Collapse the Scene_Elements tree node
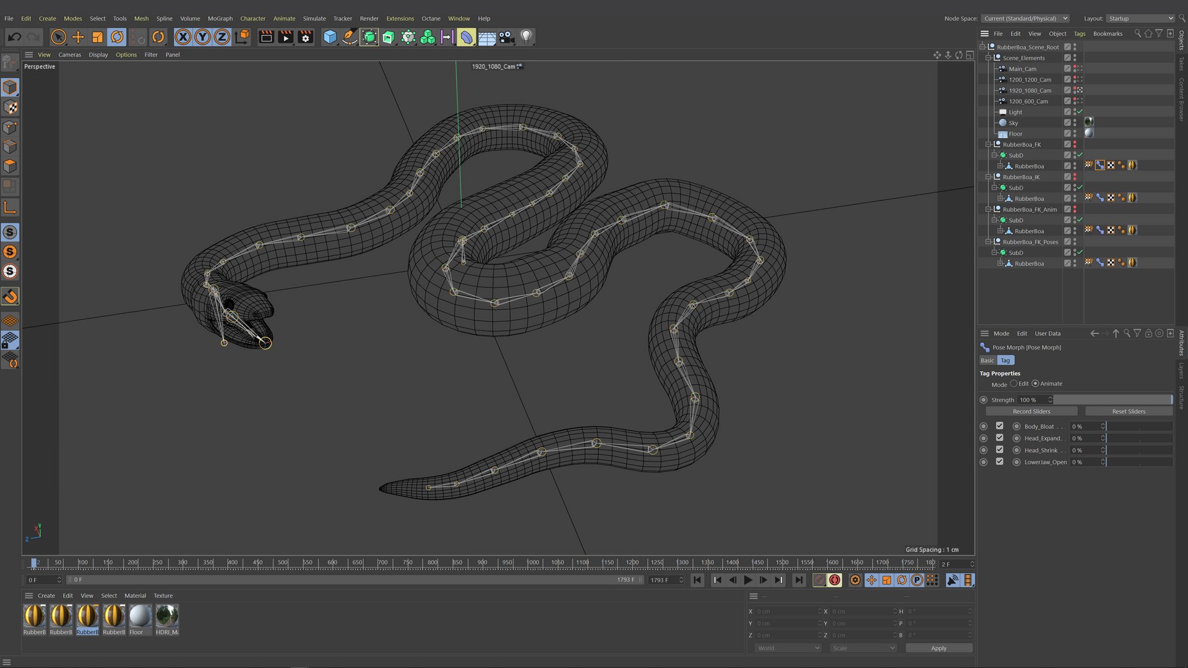This screenshot has height=668, width=1188. click(988, 58)
